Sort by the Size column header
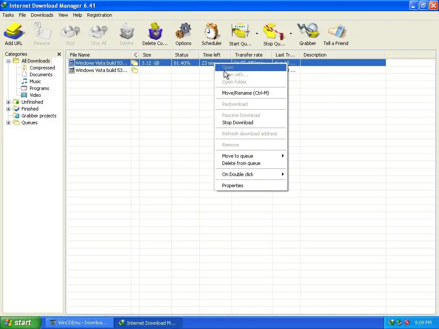This screenshot has height=329, width=439. (x=155, y=55)
